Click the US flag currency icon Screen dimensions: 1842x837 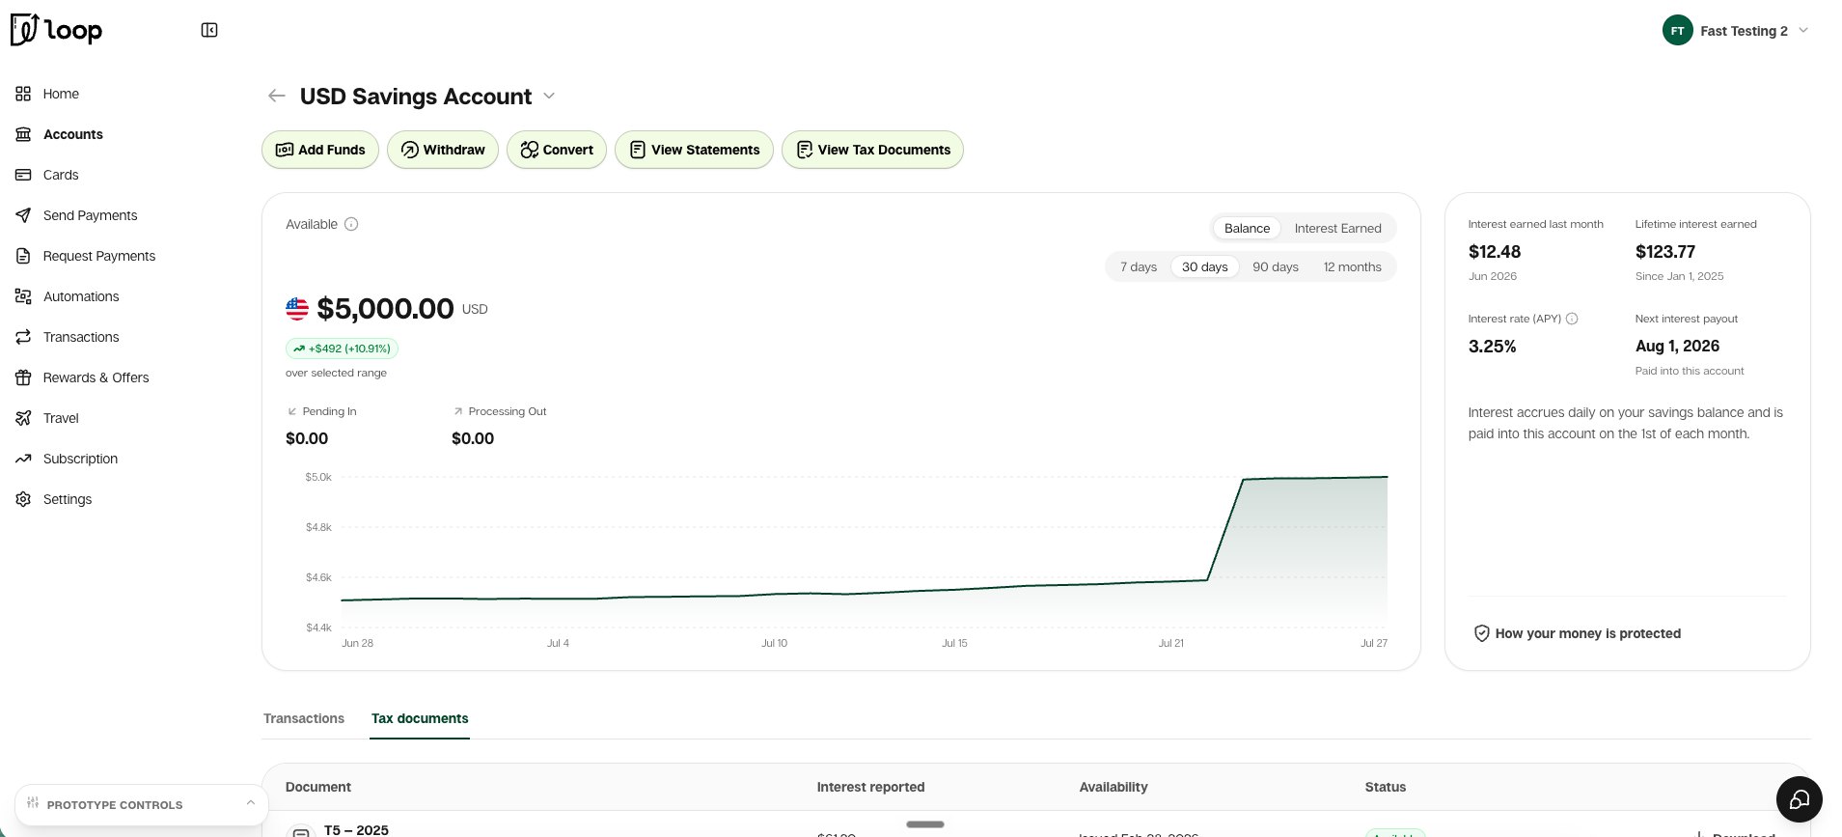297,309
